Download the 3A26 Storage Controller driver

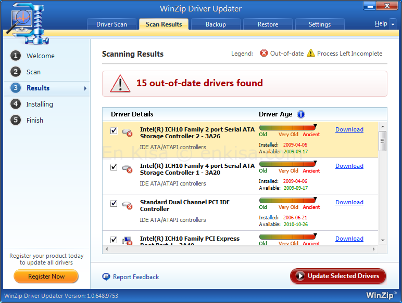349,129
